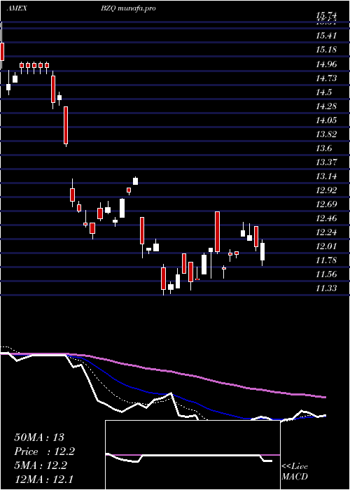Screen dimensions: 350x490
Task: Click the white candle peaking near 13.14
Action: 135,181
